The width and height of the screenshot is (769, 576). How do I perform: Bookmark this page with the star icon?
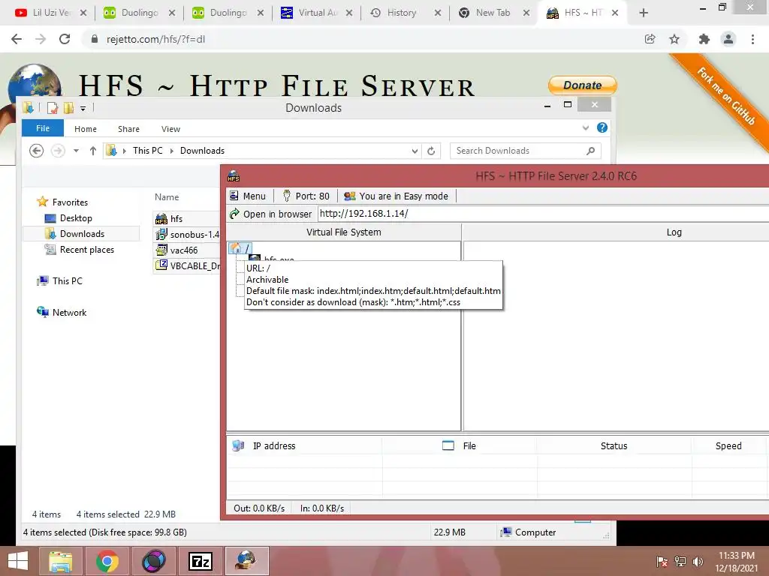(674, 39)
